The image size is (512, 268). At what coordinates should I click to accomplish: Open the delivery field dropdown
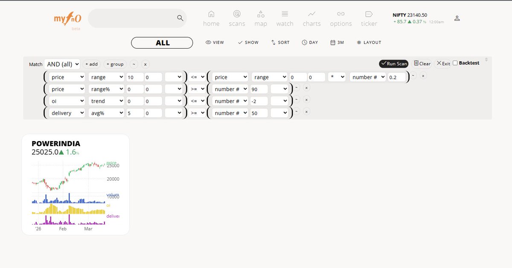pos(67,113)
